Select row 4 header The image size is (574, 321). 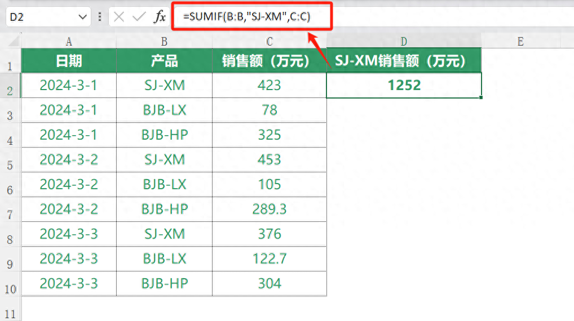10,135
